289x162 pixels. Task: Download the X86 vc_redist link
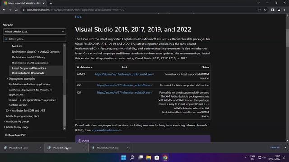tap(125, 85)
